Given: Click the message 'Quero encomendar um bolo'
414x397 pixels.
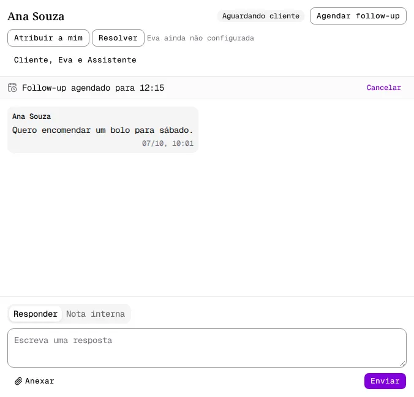Looking at the screenshot, I should point(102,130).
